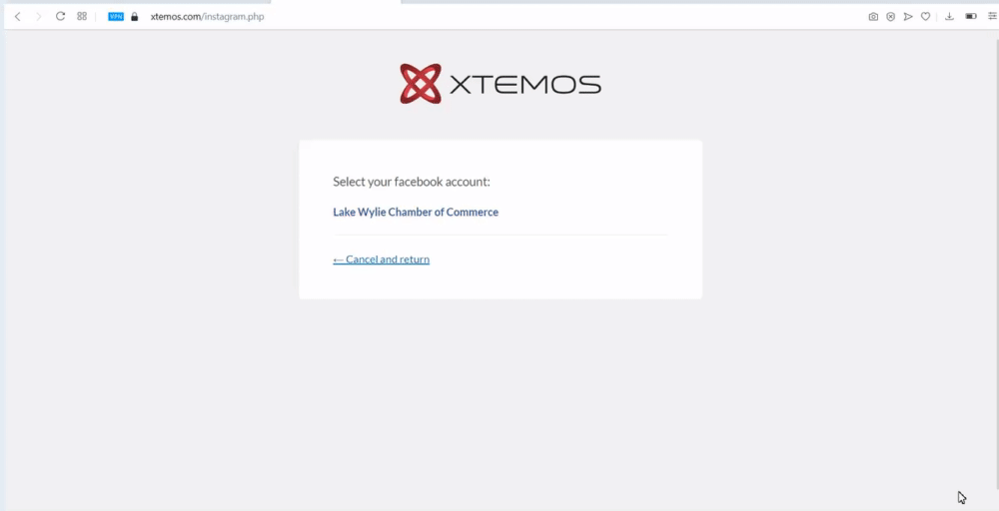Open the downloads arrow icon
This screenshot has width=999, height=511.
pyautogui.click(x=949, y=17)
